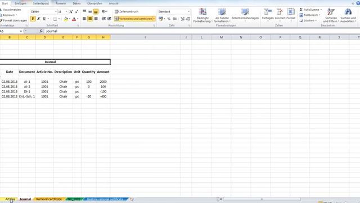
Task: Insert a new worksheet tab icon
Action: pos(132,199)
